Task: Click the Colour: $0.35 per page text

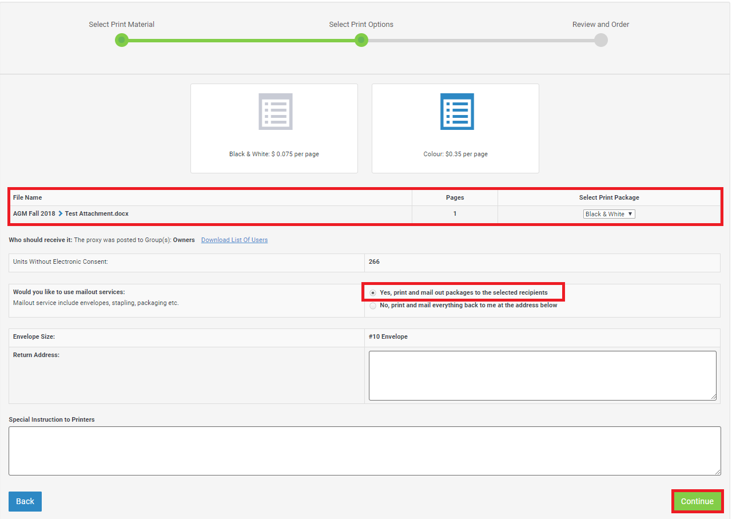Action: (455, 154)
